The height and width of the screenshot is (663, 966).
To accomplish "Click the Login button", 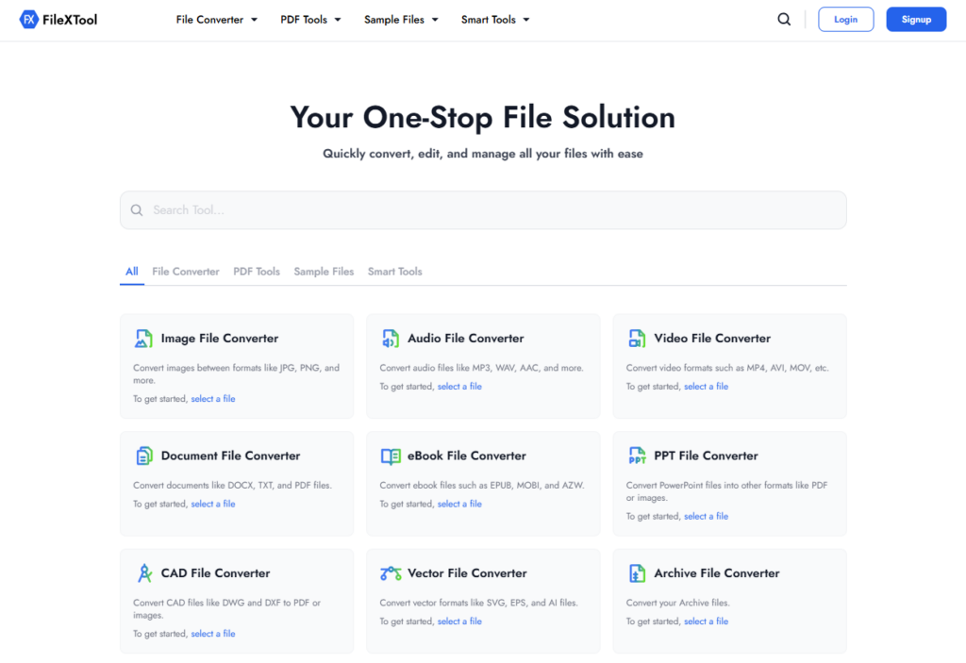I will point(845,19).
